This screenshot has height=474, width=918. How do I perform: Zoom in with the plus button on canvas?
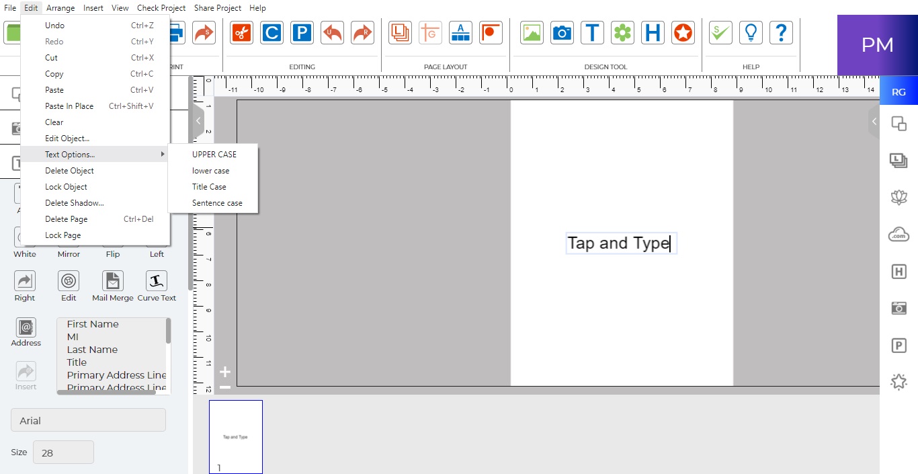pos(225,372)
